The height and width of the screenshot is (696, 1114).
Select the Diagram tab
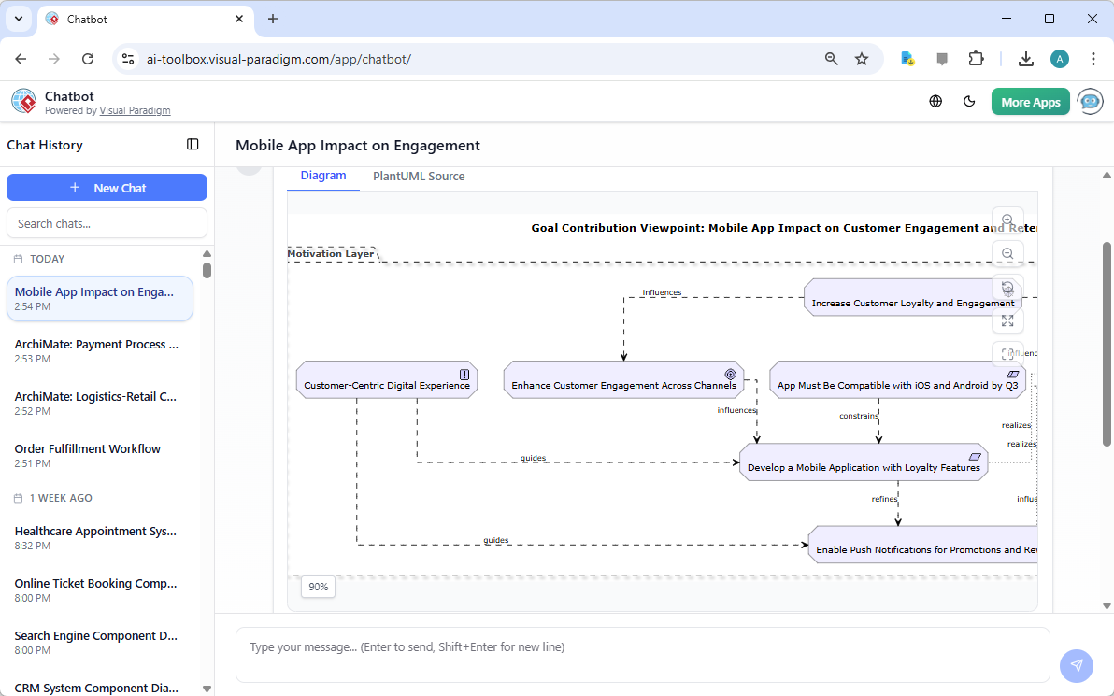323,176
